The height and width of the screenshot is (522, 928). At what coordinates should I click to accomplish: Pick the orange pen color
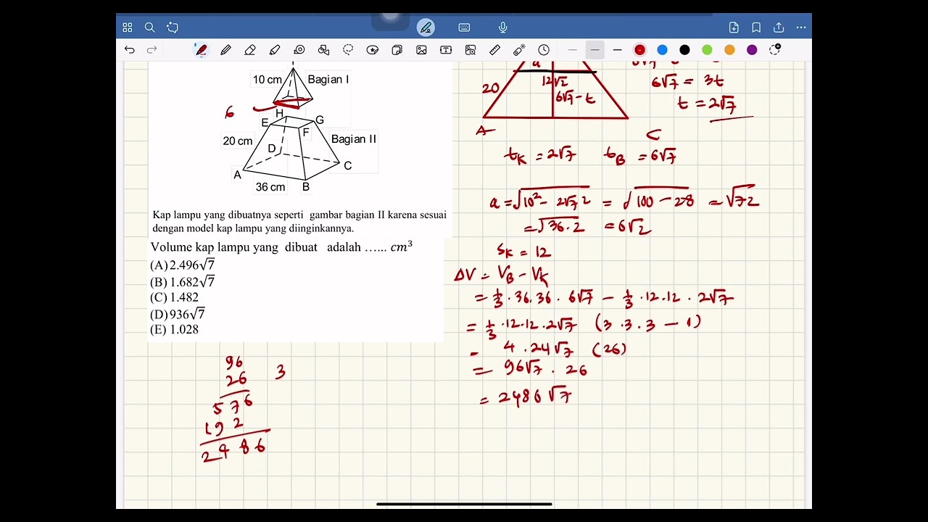click(x=729, y=50)
